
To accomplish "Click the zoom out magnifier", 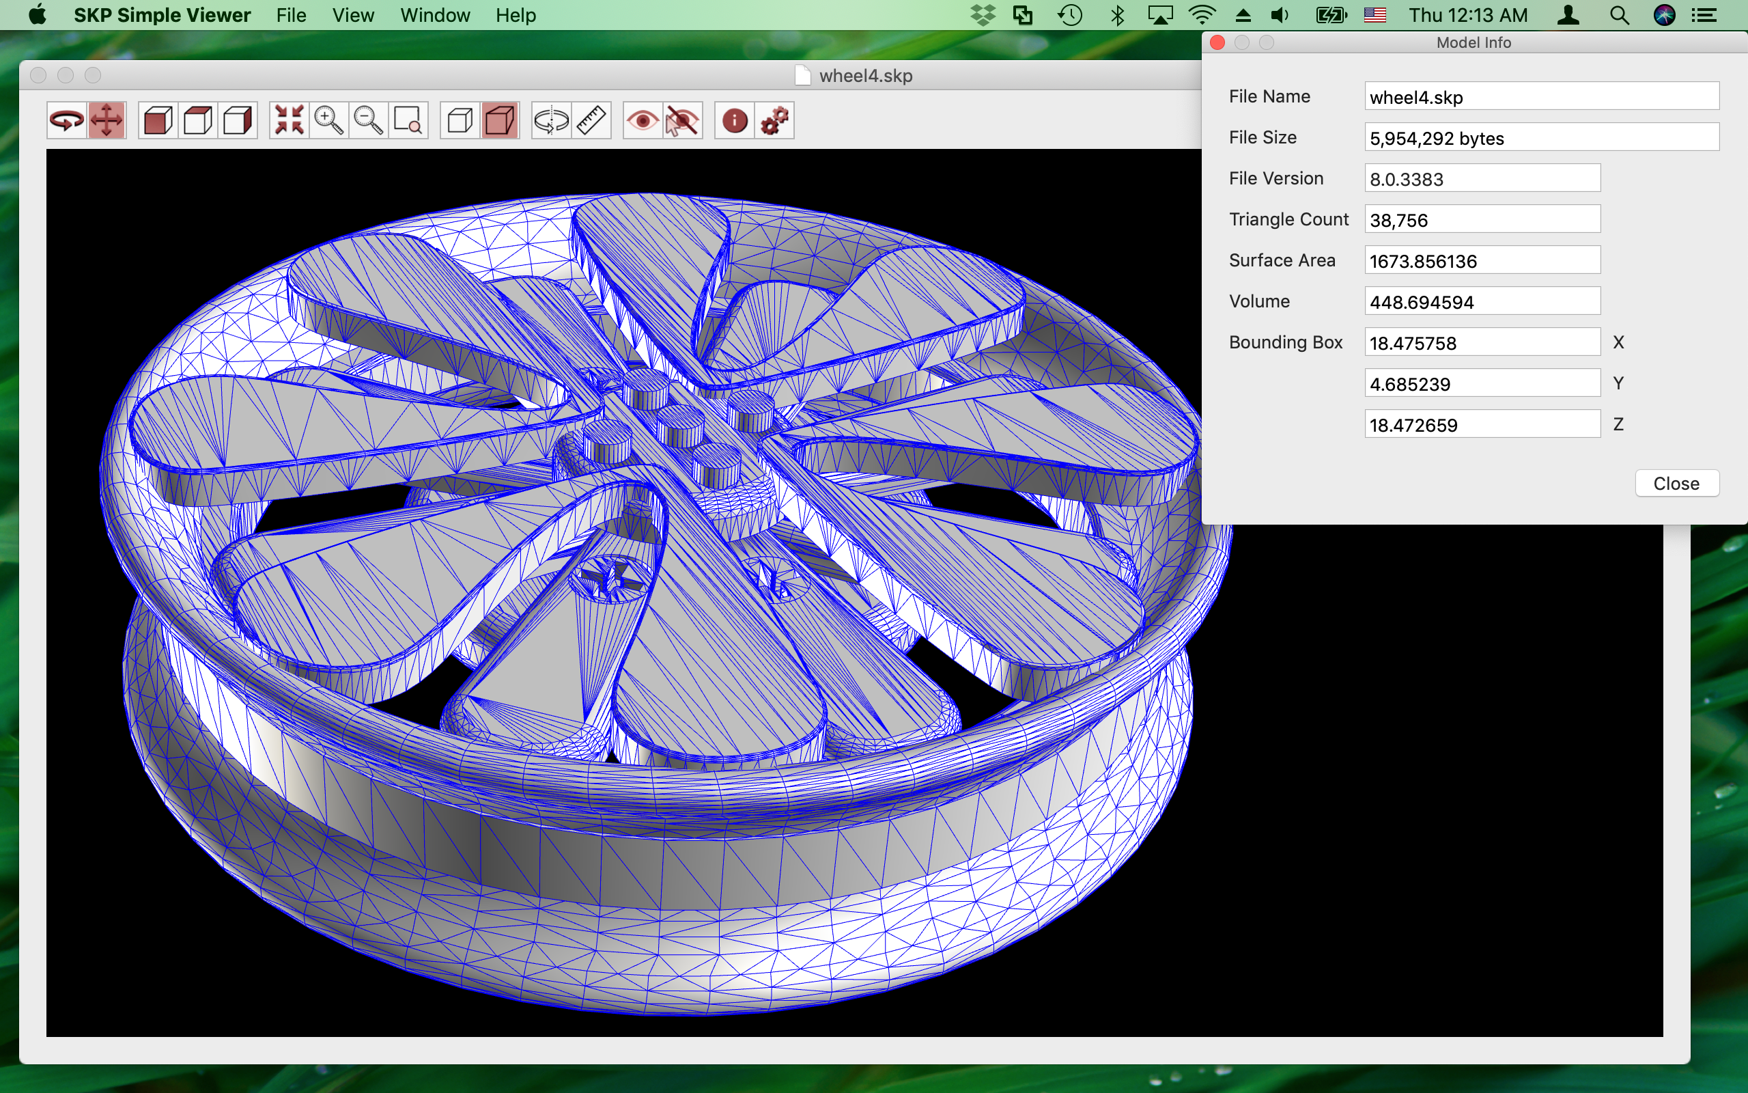I will [369, 121].
